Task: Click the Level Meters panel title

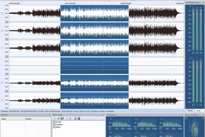Action: pos(193,2)
